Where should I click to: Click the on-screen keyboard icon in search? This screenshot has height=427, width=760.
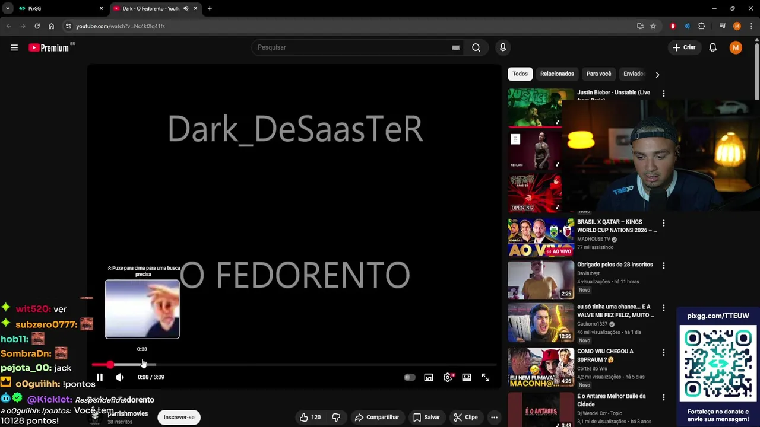[455, 47]
